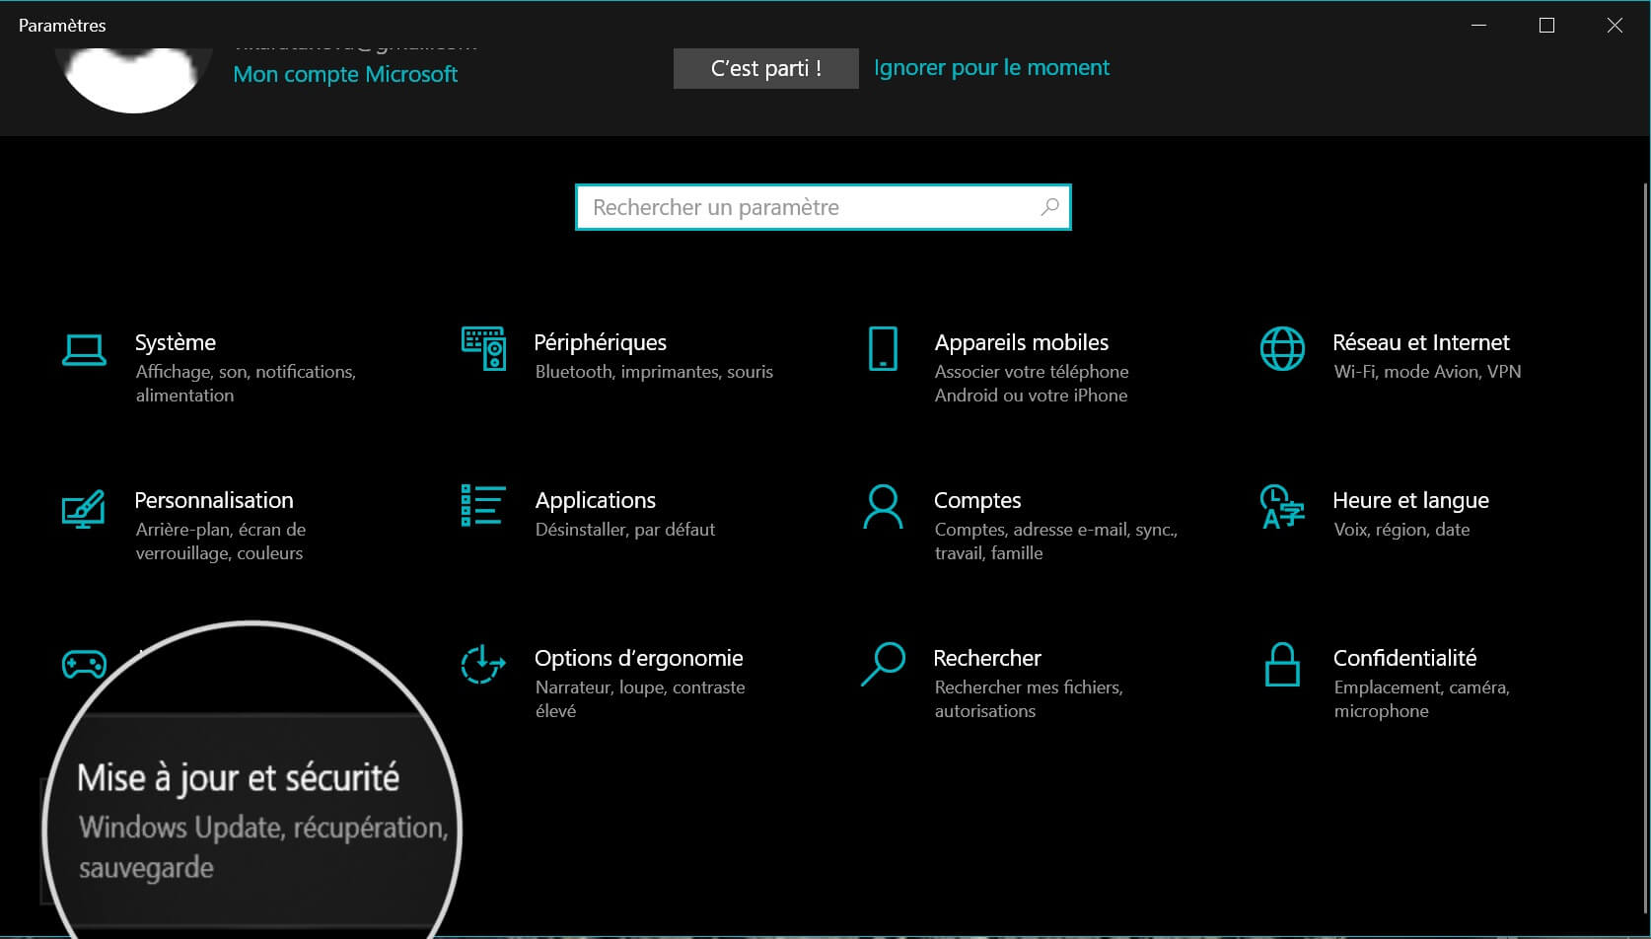Open the Périphériques settings title

(601, 342)
